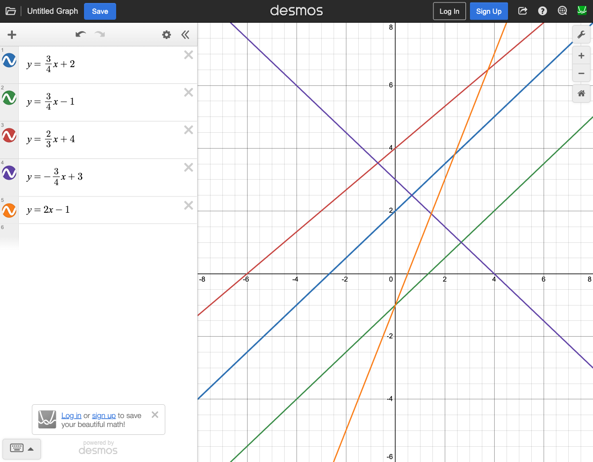Toggle visibility of blue line y=3/4x+2
The width and height of the screenshot is (593, 462).
9,61
